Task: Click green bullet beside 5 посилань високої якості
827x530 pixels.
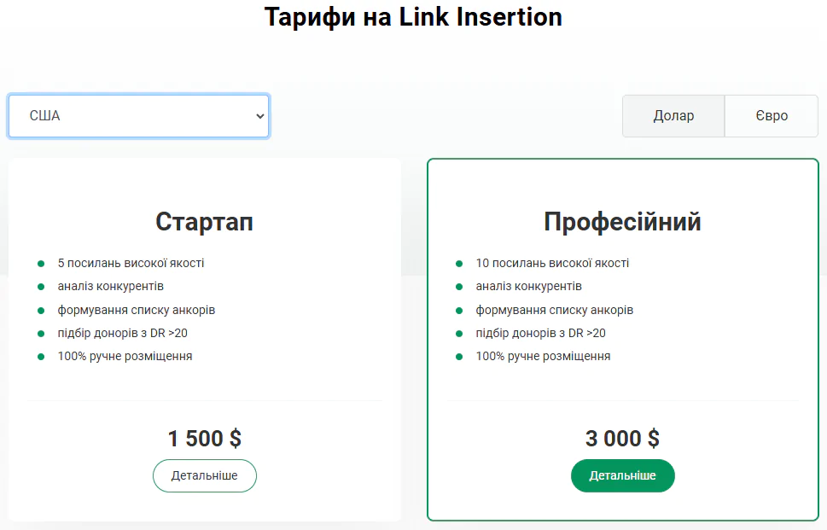Action: pyautogui.click(x=41, y=264)
